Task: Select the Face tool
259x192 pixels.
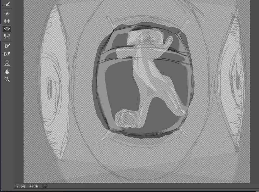Action: pos(7,63)
